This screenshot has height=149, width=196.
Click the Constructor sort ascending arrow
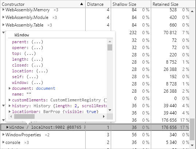tap(82, 4)
